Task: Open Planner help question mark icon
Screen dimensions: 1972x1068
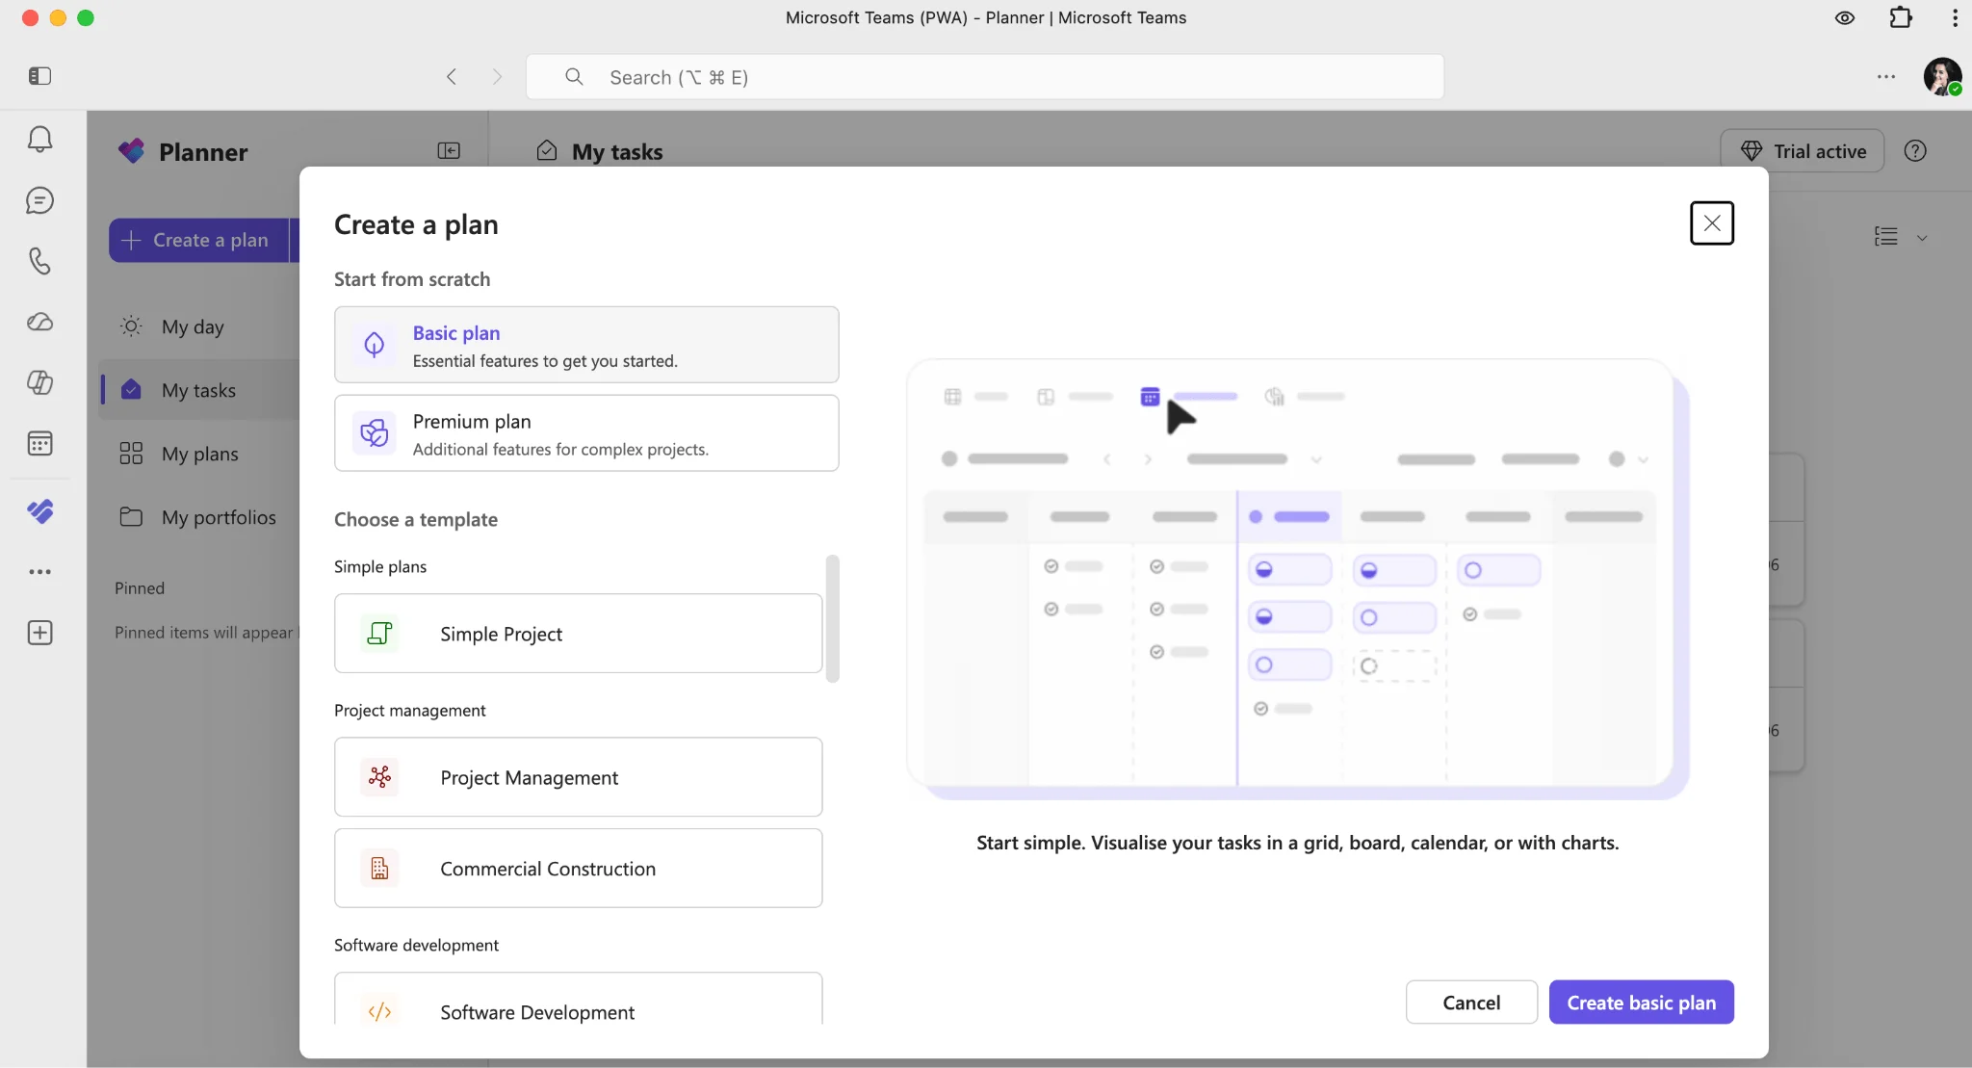Action: pyautogui.click(x=1915, y=150)
